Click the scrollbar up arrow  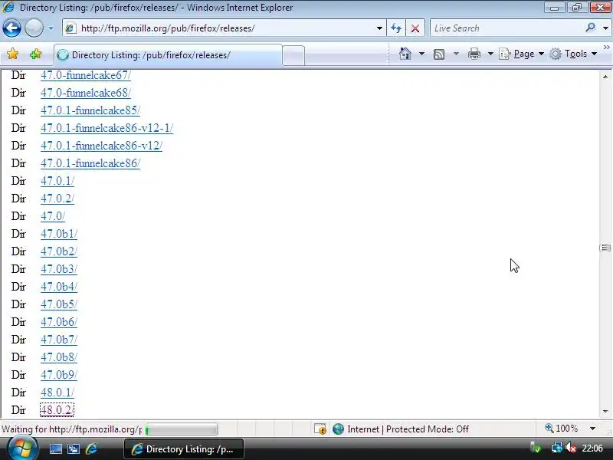[605, 76]
